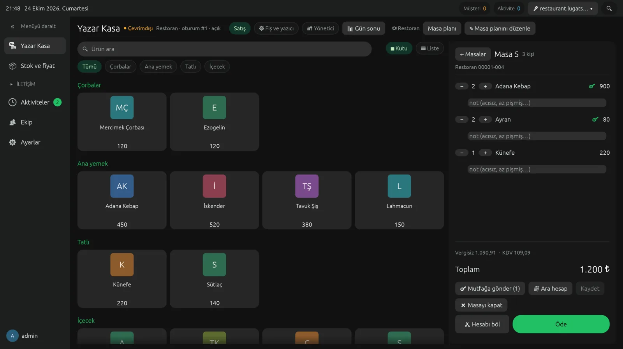623x349 pixels.
Task: Collapse the menu with Menüyü daralt
Action: tap(33, 26)
